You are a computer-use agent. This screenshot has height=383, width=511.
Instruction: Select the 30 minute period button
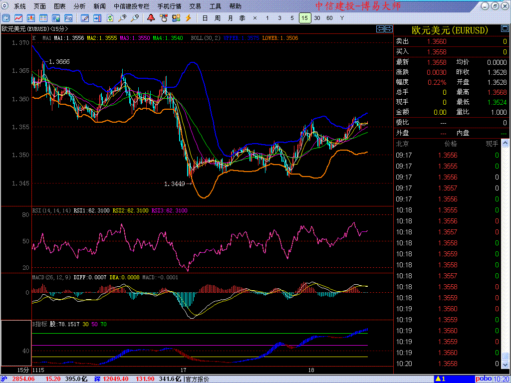[317, 18]
